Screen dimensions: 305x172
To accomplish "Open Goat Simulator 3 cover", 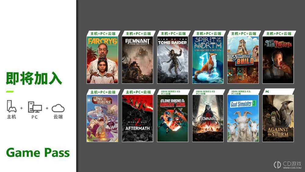I will pyautogui.click(x=243, y=119).
